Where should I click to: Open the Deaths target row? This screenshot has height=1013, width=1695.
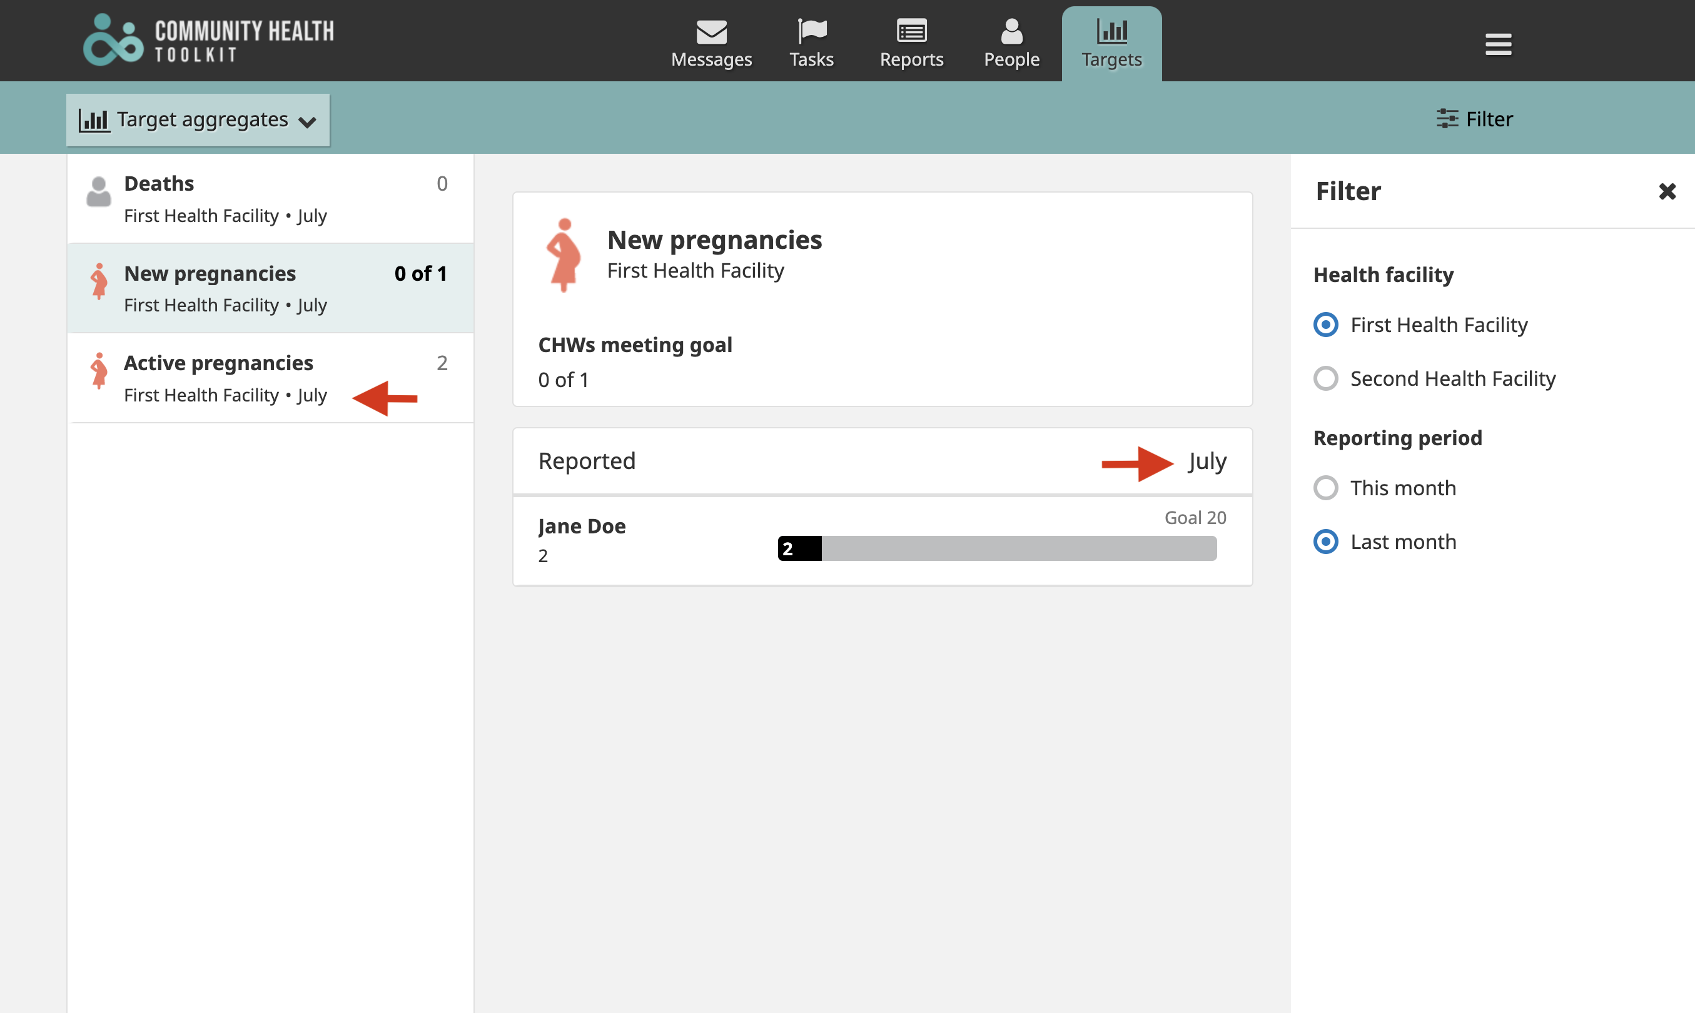tap(270, 199)
